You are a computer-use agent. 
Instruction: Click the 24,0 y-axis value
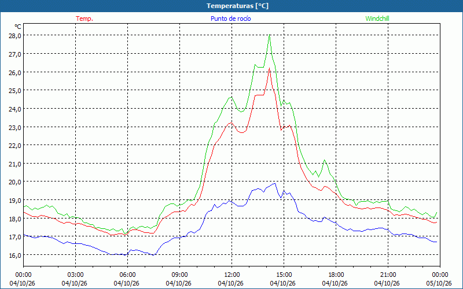[14, 109]
